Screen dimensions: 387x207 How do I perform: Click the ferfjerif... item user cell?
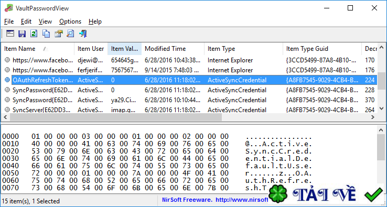tap(90, 70)
